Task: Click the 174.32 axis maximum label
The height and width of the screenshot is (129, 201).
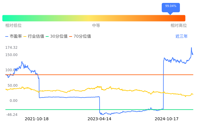Action: pyautogui.click(x=11, y=48)
